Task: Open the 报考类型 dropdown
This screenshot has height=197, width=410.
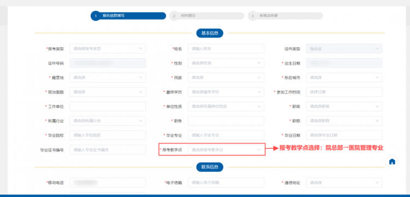Action: 108,49
